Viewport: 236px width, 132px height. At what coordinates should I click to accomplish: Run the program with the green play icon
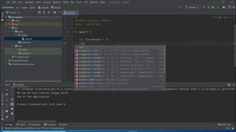204,7
